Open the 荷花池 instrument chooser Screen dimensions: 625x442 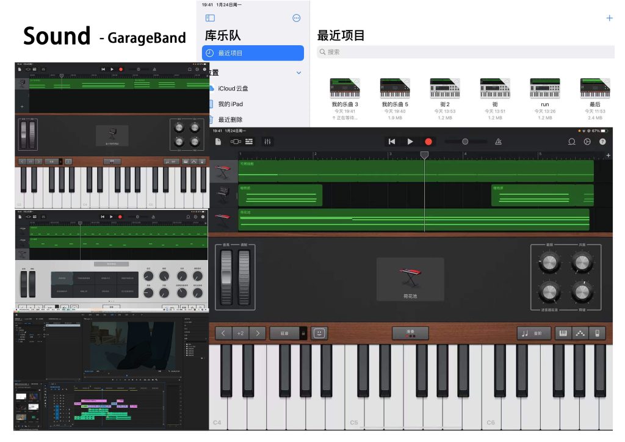click(410, 279)
